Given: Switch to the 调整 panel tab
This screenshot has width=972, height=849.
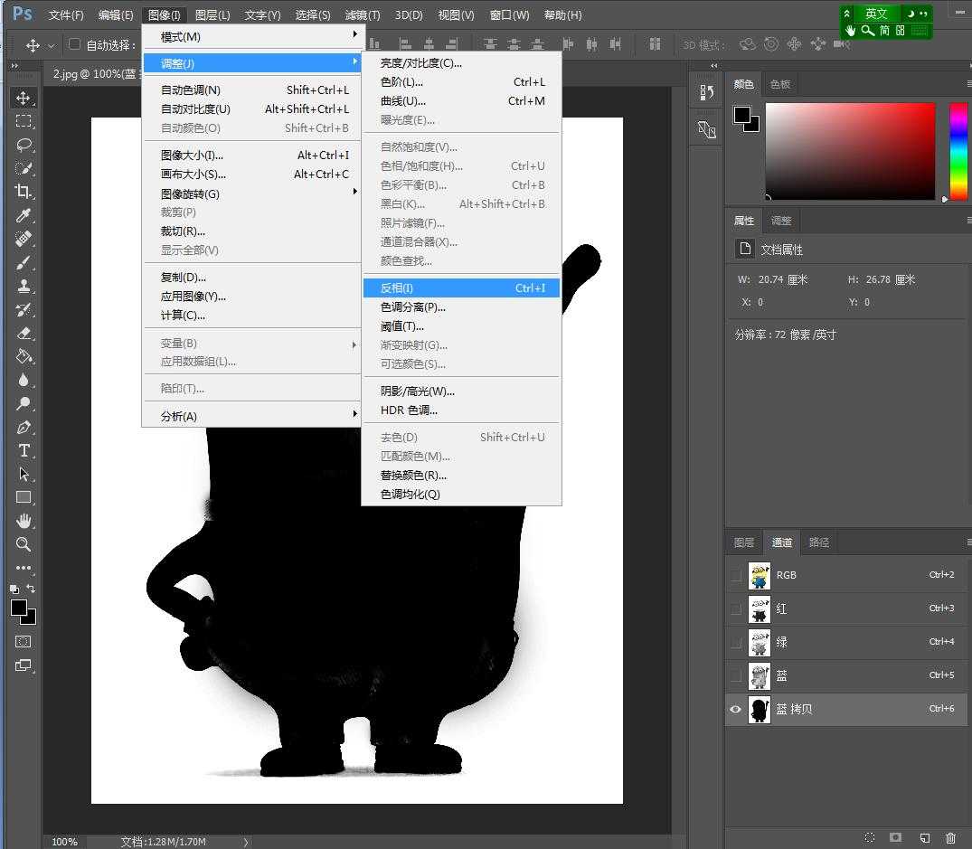Looking at the screenshot, I should click(781, 221).
